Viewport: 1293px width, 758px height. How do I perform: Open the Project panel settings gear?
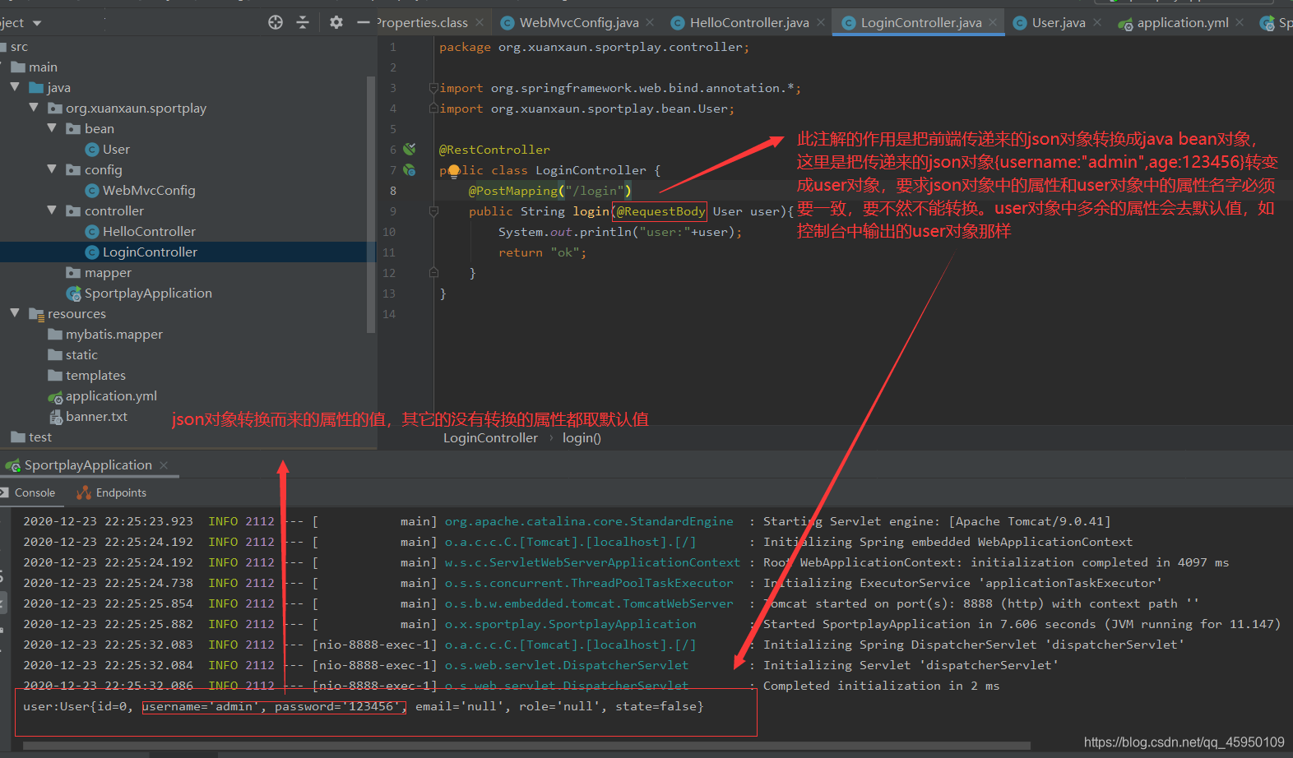[x=336, y=22]
